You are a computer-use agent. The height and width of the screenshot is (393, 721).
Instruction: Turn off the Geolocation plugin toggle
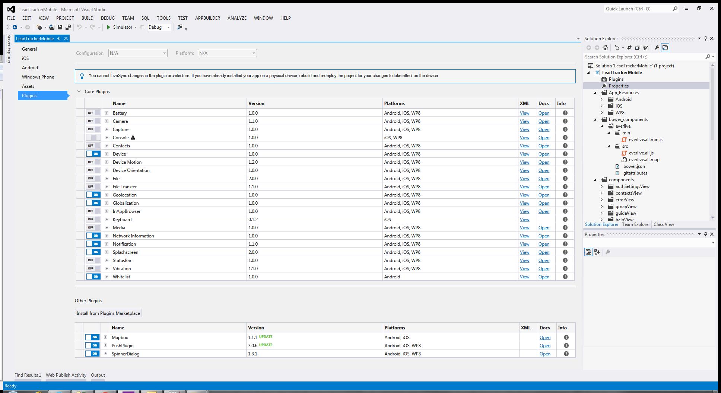[x=93, y=195]
